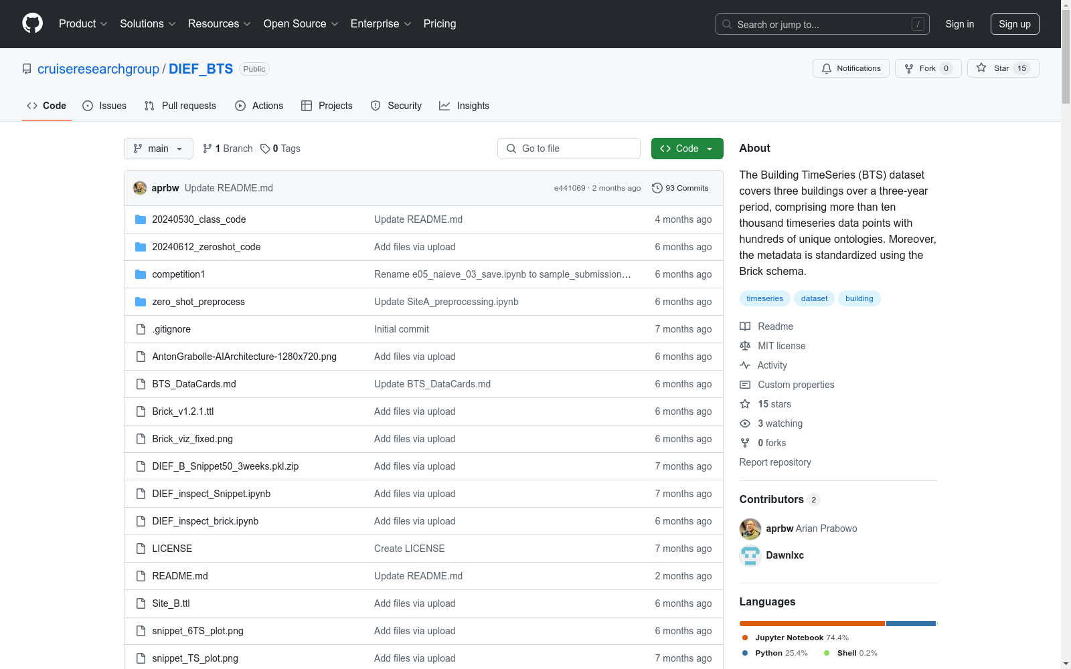
Task: Click the star icon next to 15 stars
Action: pyautogui.click(x=745, y=404)
